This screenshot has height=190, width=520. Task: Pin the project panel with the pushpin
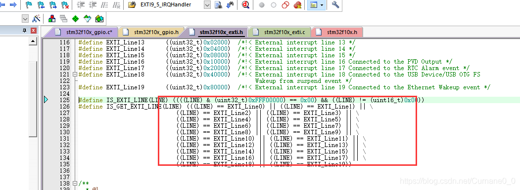[24, 31]
